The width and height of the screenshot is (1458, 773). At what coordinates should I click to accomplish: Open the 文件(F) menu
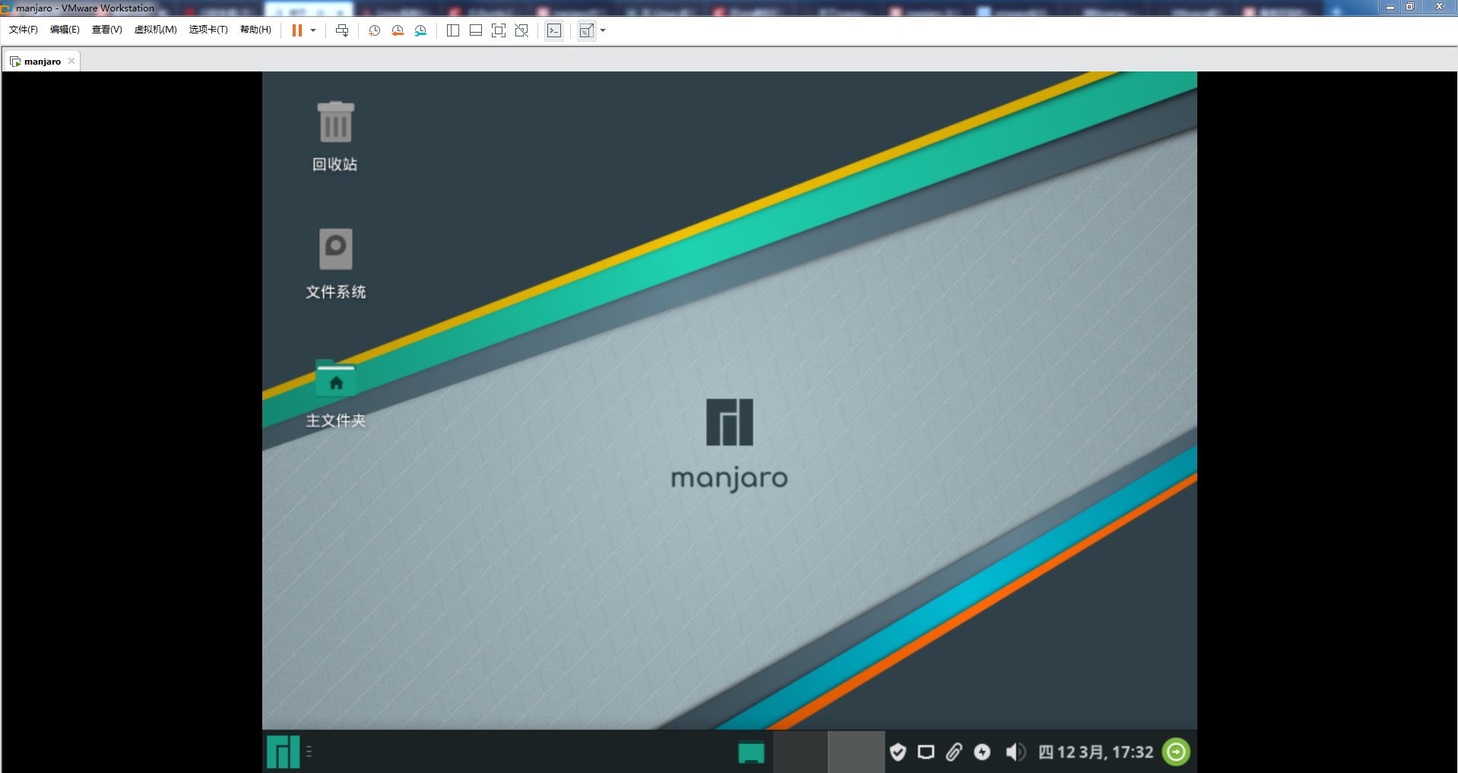click(x=24, y=30)
